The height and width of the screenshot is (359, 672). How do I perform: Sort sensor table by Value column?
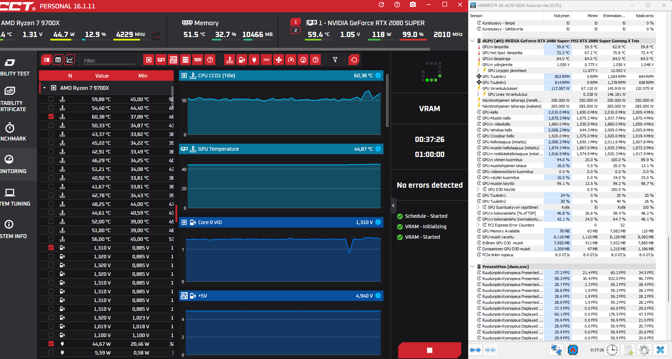point(102,76)
